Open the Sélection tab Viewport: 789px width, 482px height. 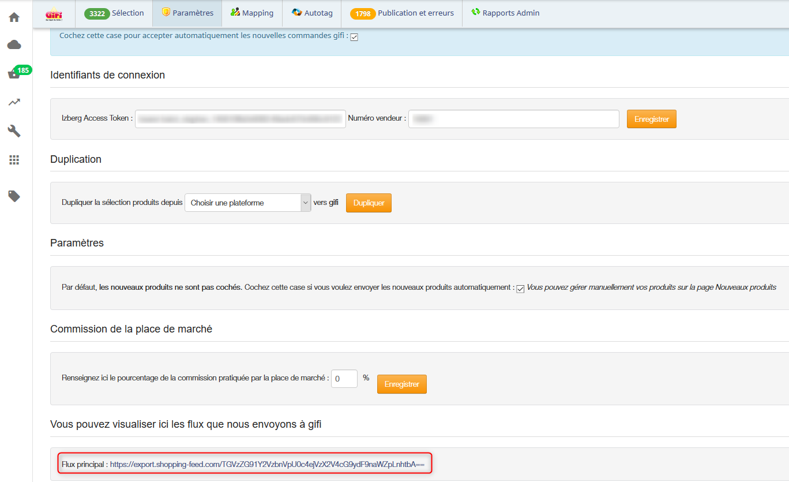[x=114, y=13]
